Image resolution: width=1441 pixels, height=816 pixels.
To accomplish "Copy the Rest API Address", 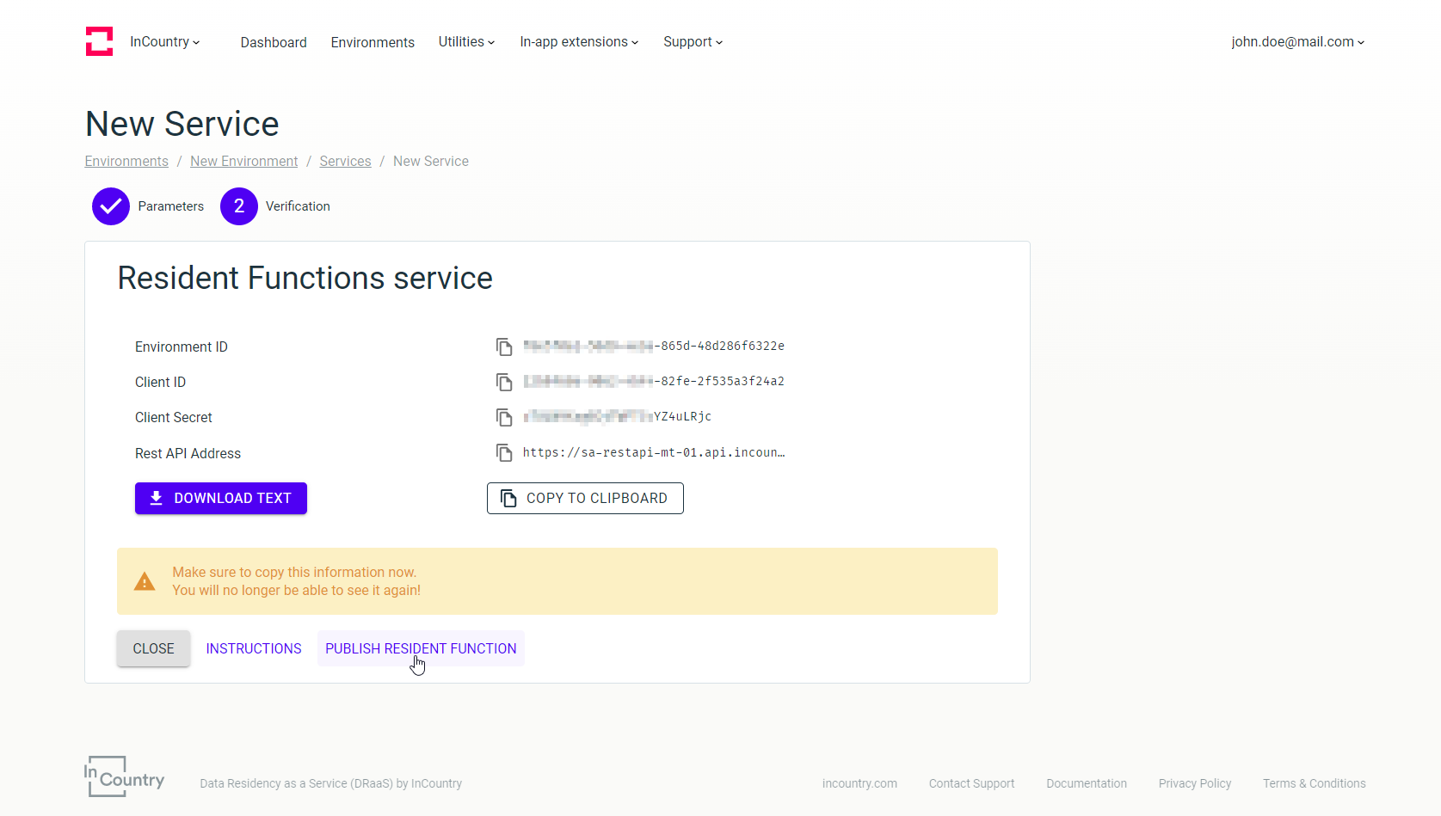I will (x=504, y=452).
